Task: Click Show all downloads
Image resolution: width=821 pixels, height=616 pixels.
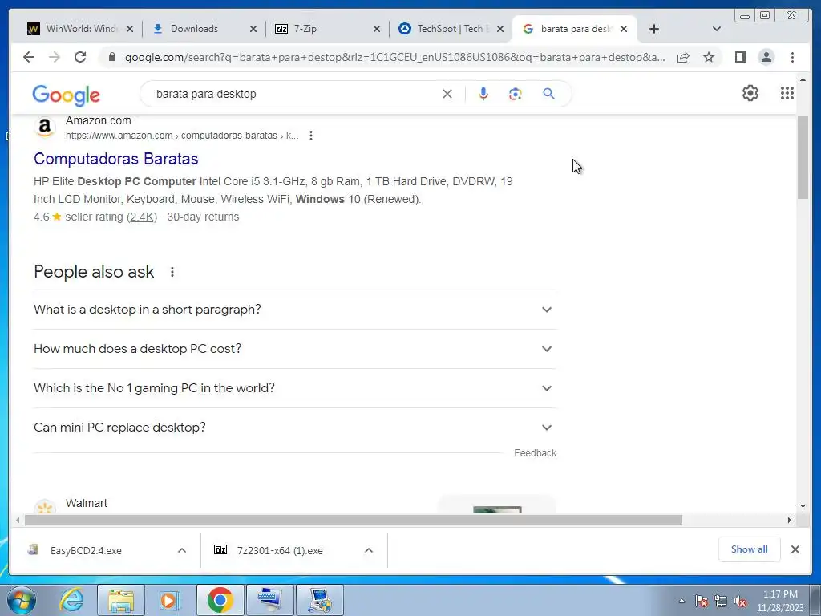Action: [750, 549]
